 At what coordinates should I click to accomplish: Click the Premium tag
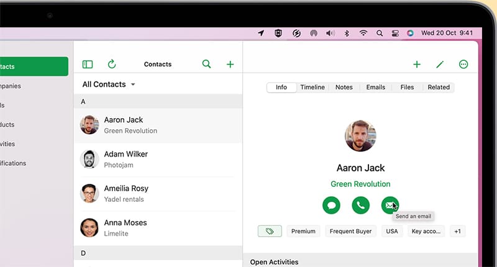[303, 231]
